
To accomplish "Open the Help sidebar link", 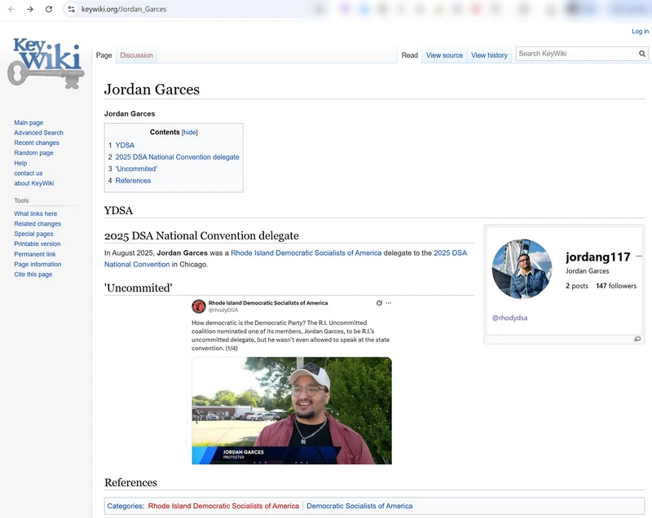I will coord(20,163).
